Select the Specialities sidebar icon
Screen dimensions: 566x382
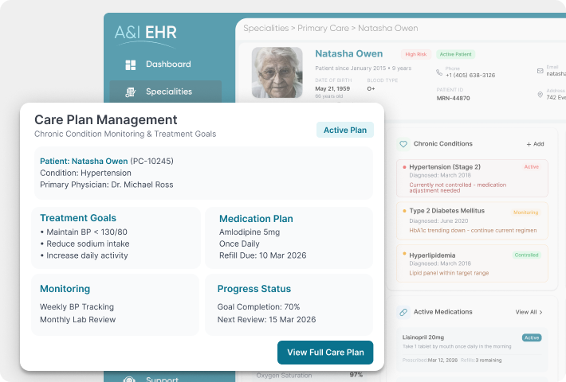[x=130, y=92]
